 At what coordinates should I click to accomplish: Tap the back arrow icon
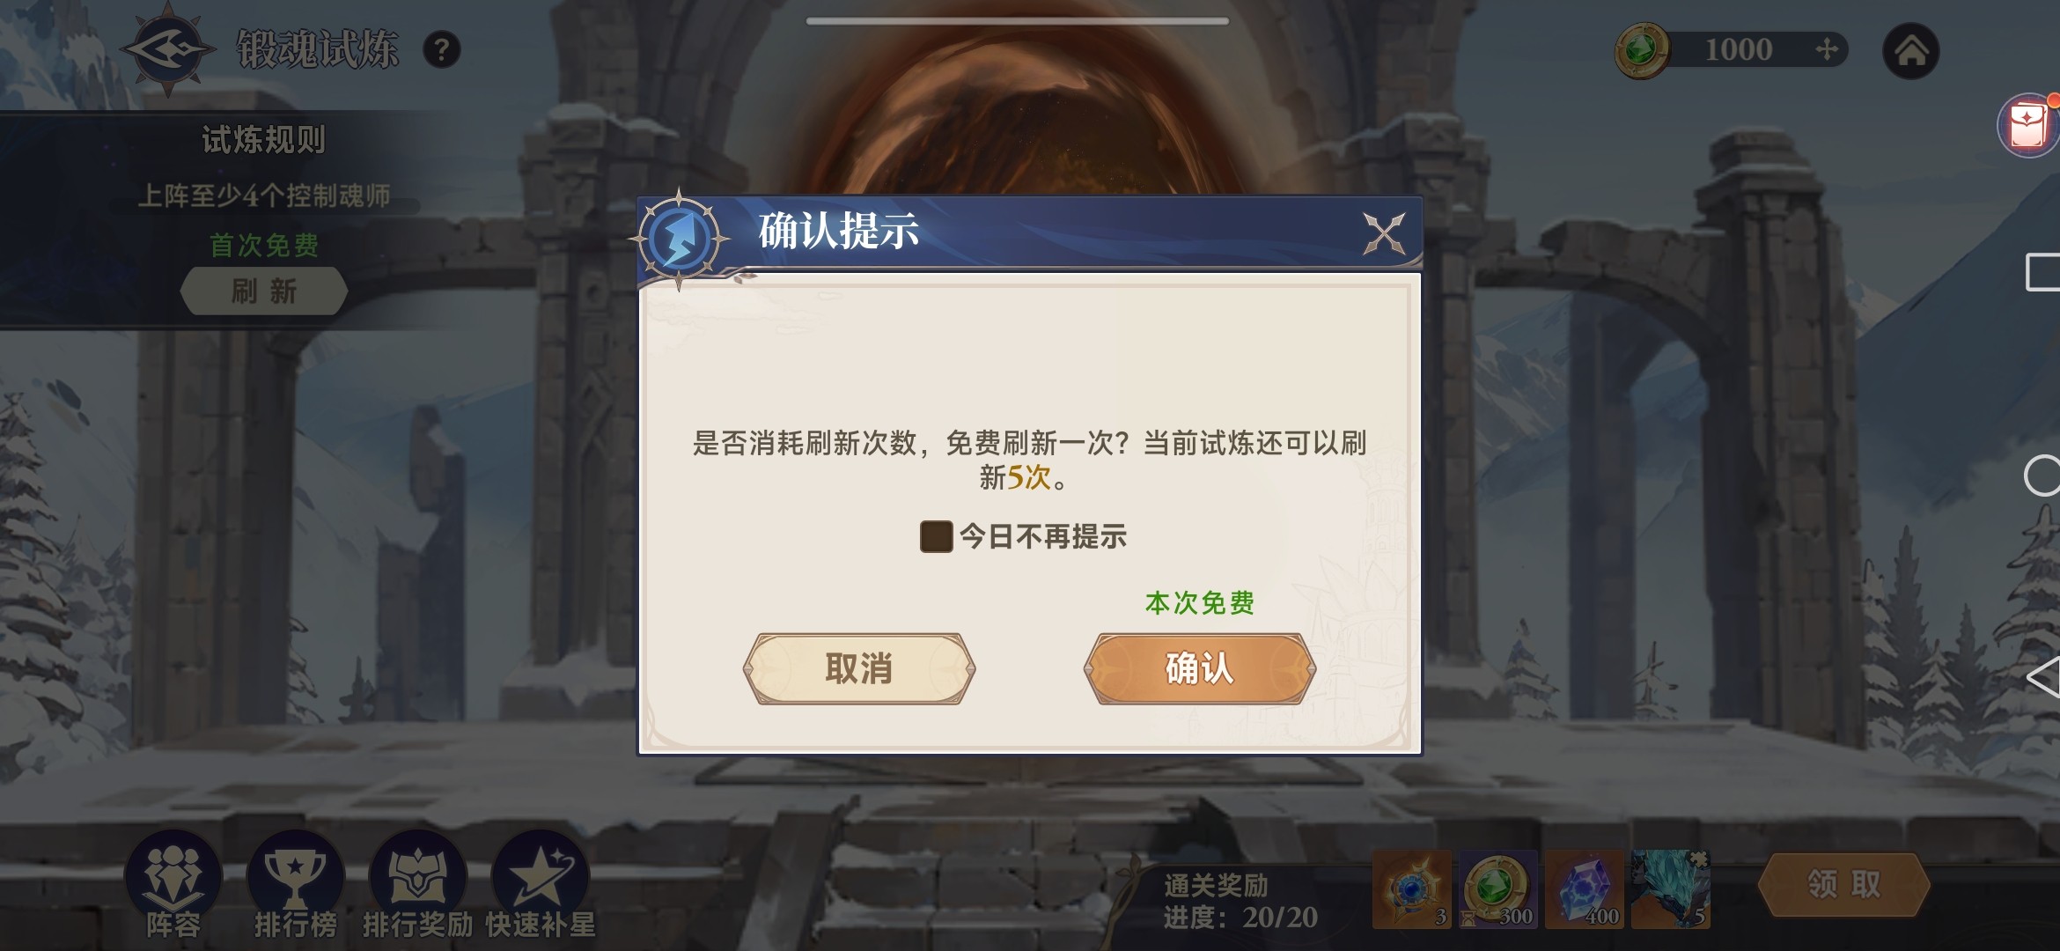click(x=2042, y=676)
